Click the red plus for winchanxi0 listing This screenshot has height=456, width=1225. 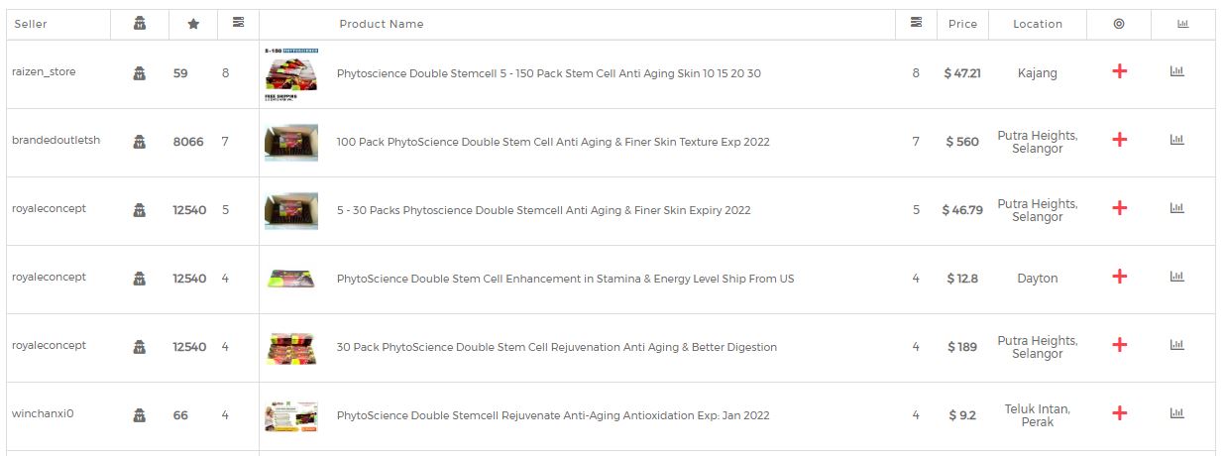(1119, 413)
